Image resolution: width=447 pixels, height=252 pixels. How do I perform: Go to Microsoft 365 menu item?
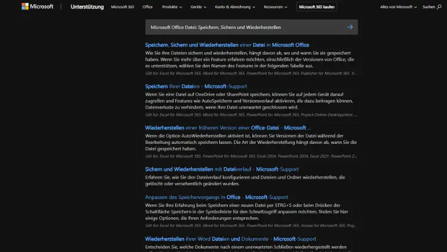[x=122, y=7]
